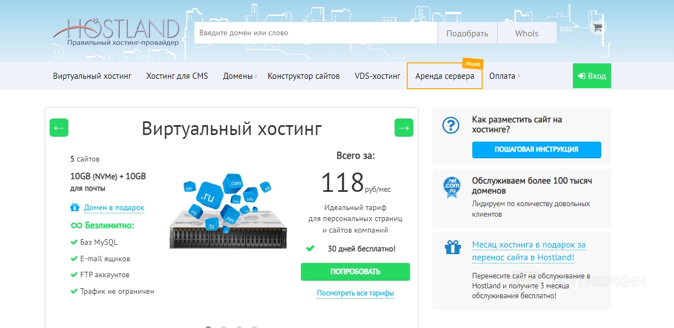Select Аренда сервера in navigation

445,76
